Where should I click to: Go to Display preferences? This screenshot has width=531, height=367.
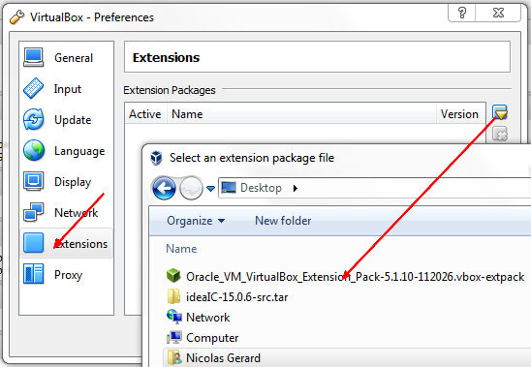pos(66,181)
